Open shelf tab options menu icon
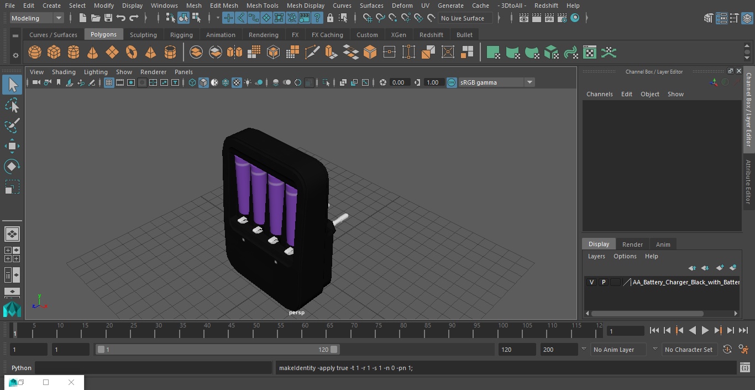 pyautogui.click(x=15, y=36)
